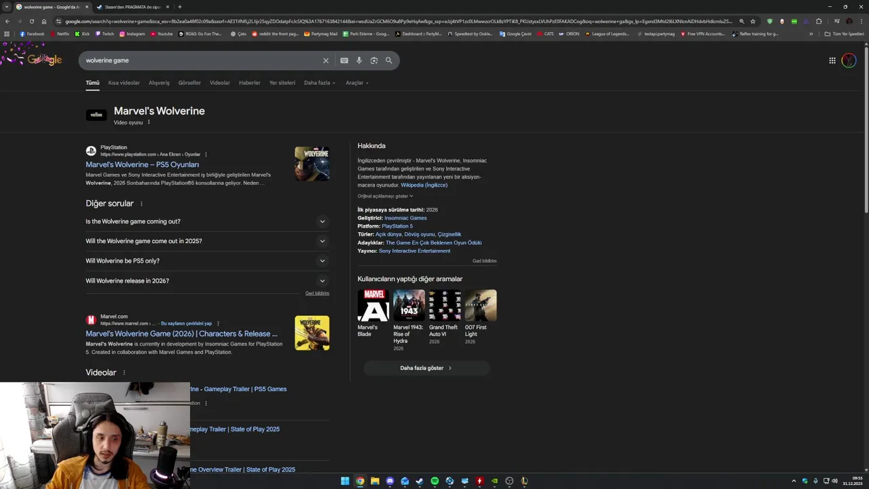Switch to the Haberler tab
Viewport: 869px width, 489px height.
[x=250, y=83]
